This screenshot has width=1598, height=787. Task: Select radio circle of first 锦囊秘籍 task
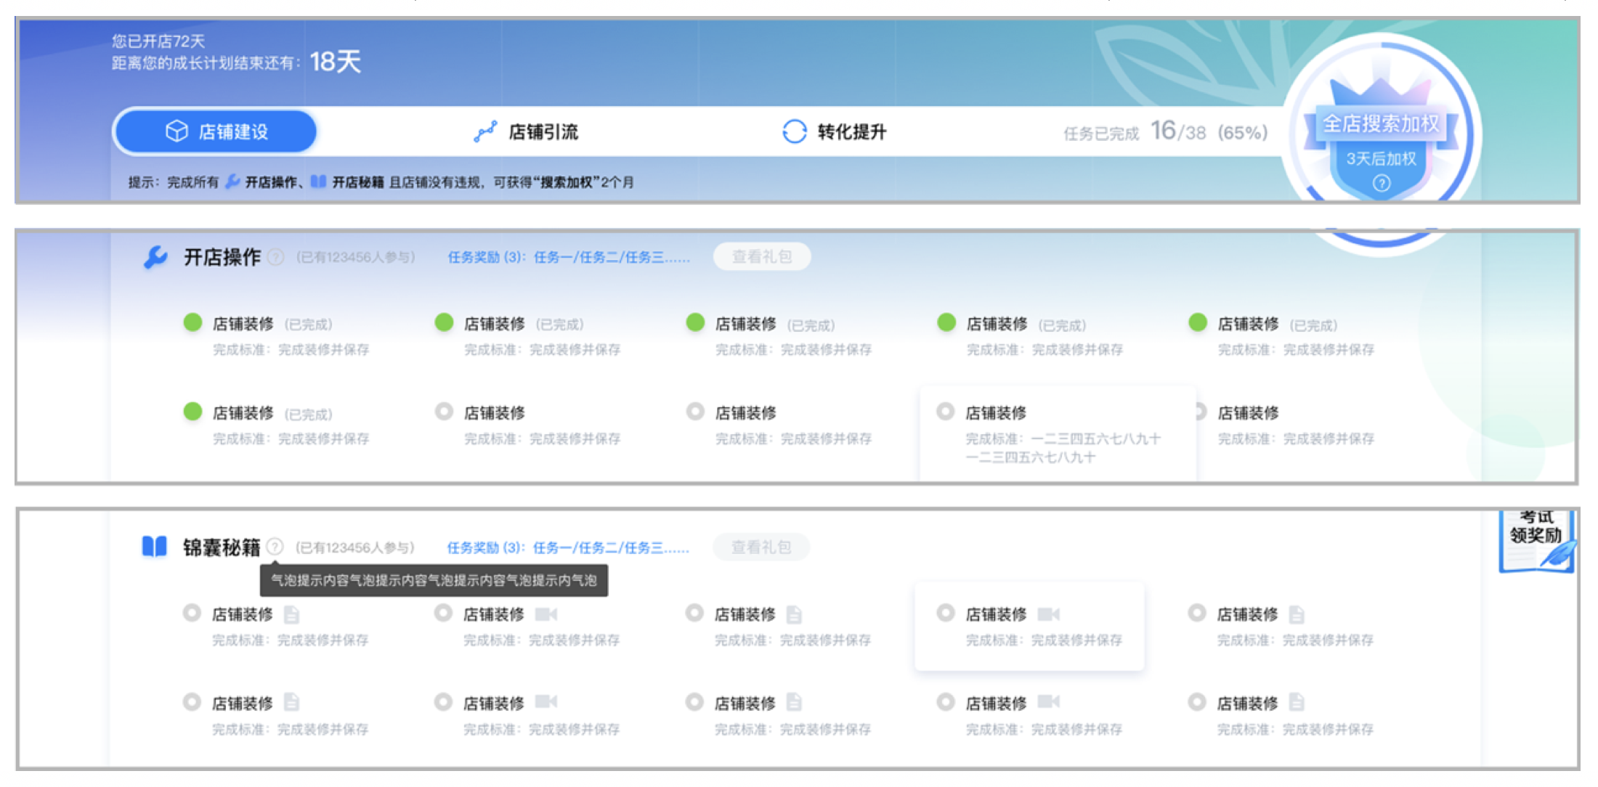tap(192, 613)
